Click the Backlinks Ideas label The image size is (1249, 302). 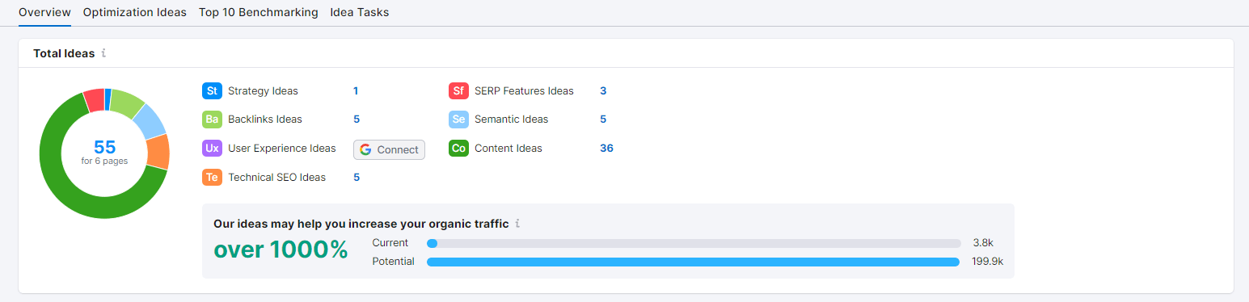[x=265, y=120]
